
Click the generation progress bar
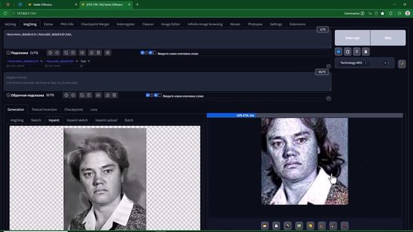coord(305,115)
